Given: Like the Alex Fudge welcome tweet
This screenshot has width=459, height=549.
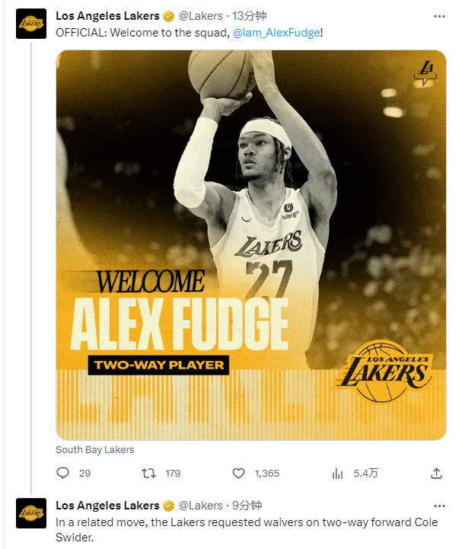Looking at the screenshot, I should coord(239,473).
